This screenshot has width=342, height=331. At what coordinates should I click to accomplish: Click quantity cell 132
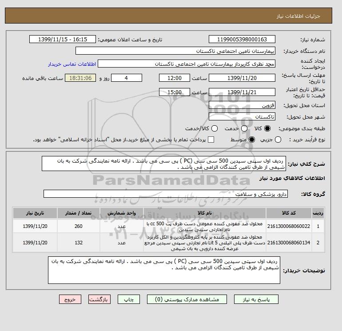[79, 243]
